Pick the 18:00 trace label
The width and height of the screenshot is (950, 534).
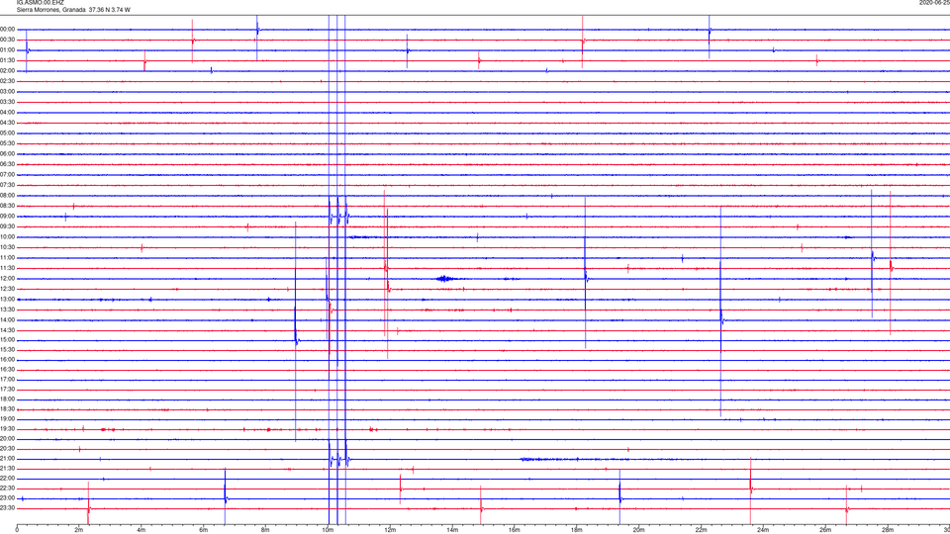pyautogui.click(x=7, y=399)
